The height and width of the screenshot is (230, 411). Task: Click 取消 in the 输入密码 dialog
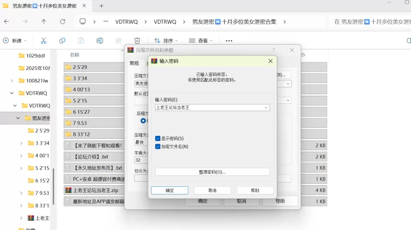(x=212, y=190)
